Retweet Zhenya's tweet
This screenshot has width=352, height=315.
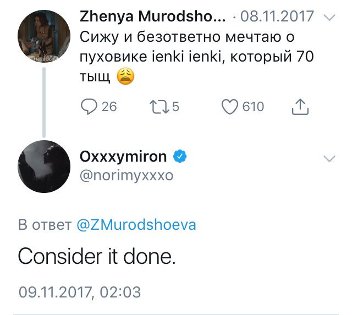point(159,106)
